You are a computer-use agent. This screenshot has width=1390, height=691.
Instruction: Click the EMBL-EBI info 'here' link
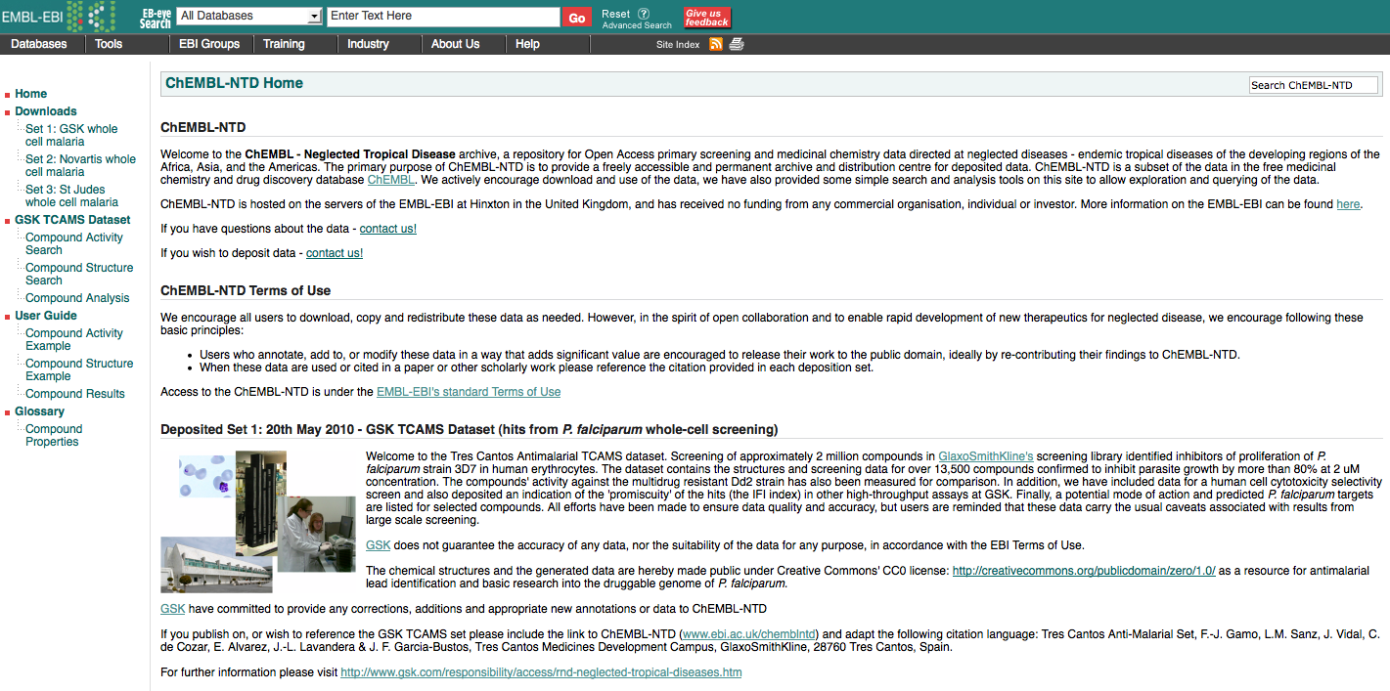(1348, 204)
